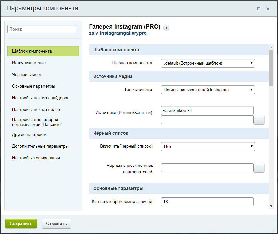Click the plus button beside the blacklist logins field
This screenshot has width=278, height=234.
coord(259,167)
